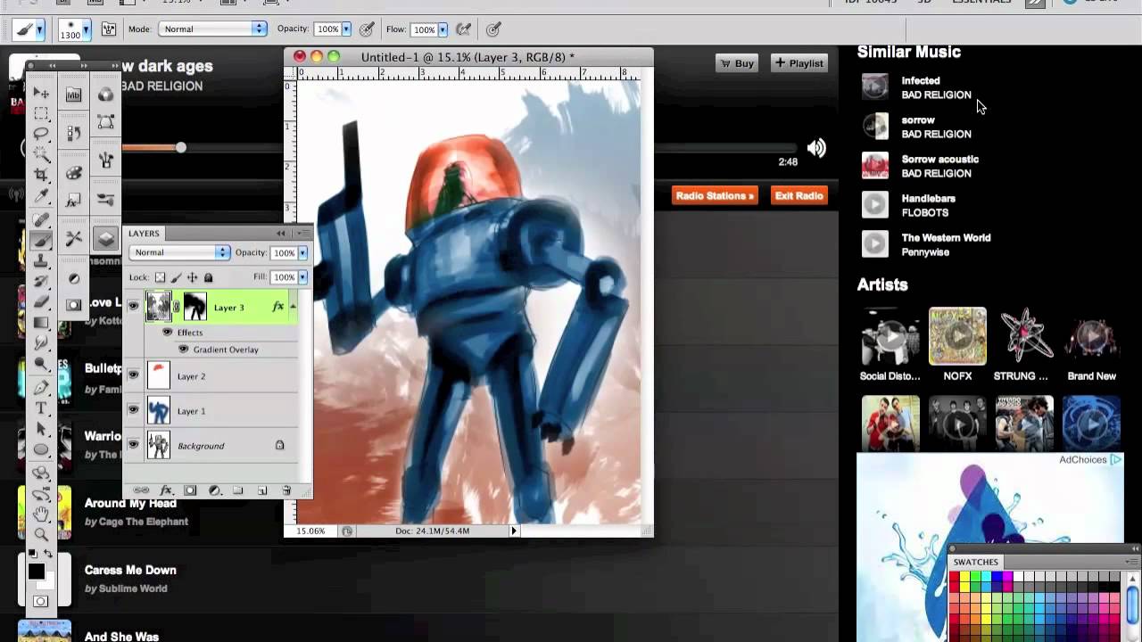This screenshot has width=1142, height=642.
Task: Open the layer Fill dropdown arrow
Action: (302, 277)
